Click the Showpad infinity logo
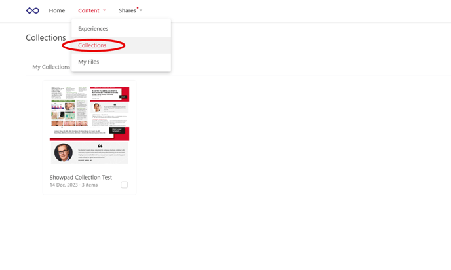The width and height of the screenshot is (451, 270). [32, 10]
